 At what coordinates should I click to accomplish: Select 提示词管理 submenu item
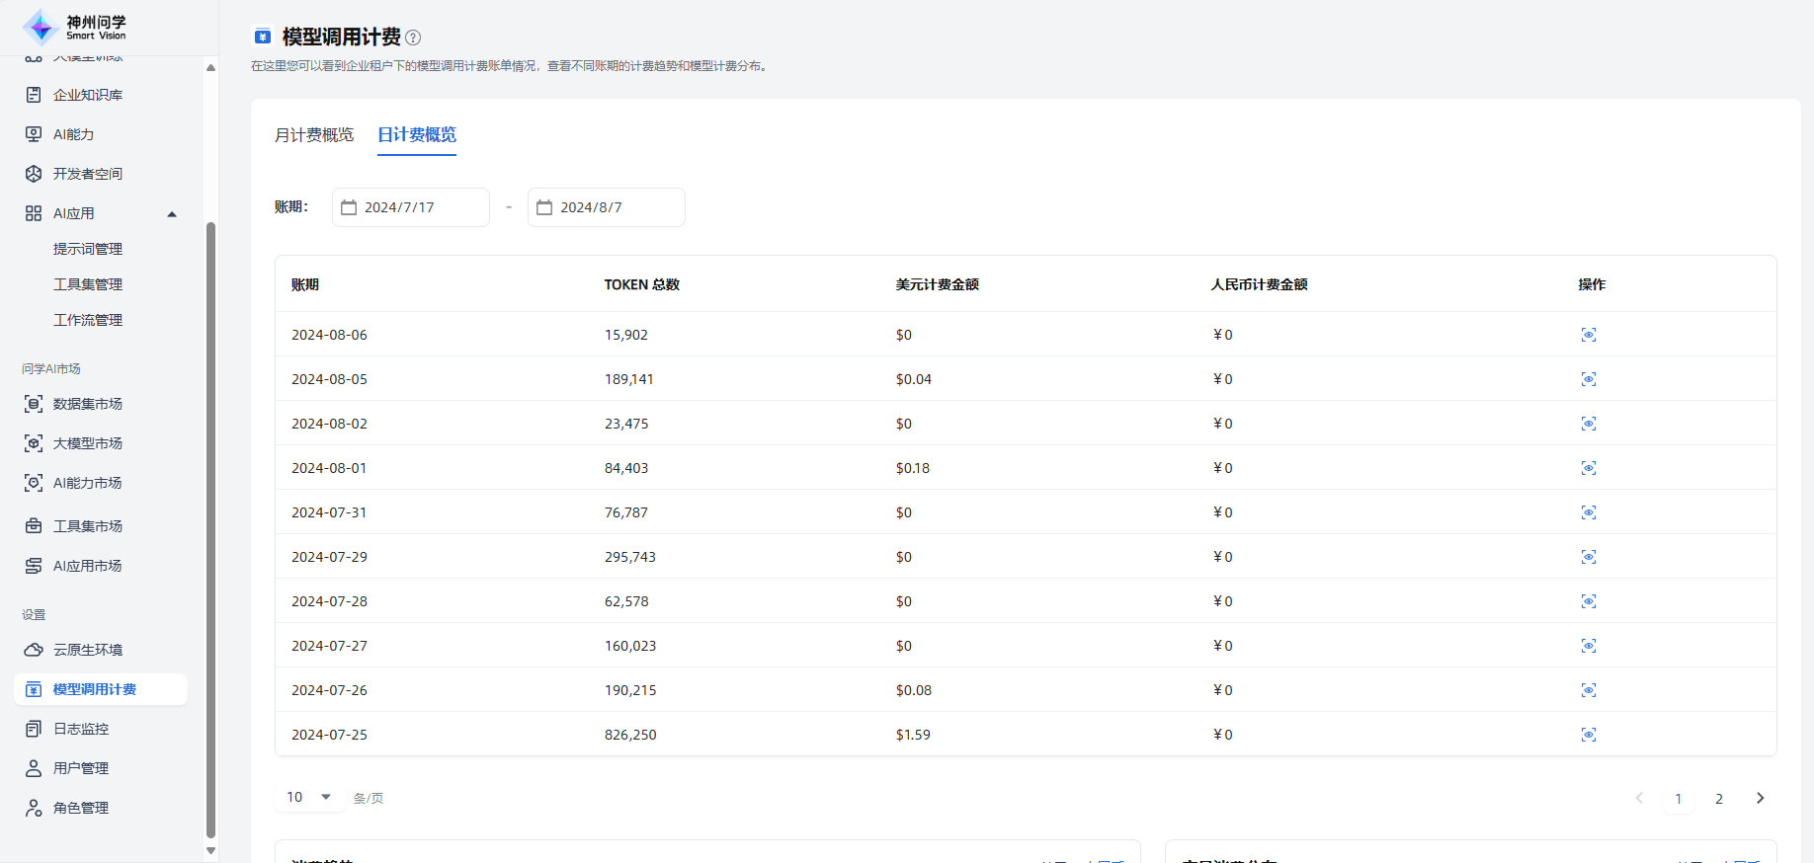pyautogui.click(x=88, y=249)
